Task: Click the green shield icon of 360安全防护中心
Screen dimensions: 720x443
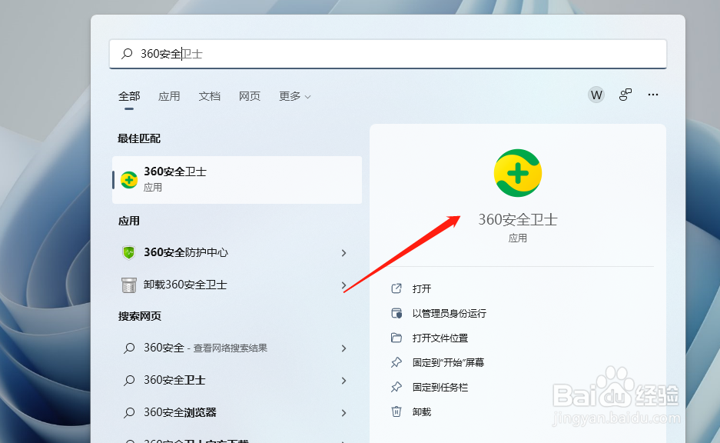Action: point(128,252)
